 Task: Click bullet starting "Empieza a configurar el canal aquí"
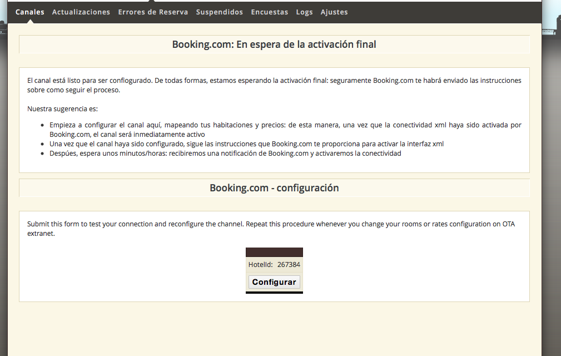[285, 130]
